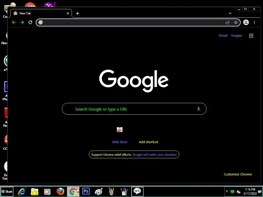
Task: Open the clock showing 7:15 PM
Action: tap(250, 191)
